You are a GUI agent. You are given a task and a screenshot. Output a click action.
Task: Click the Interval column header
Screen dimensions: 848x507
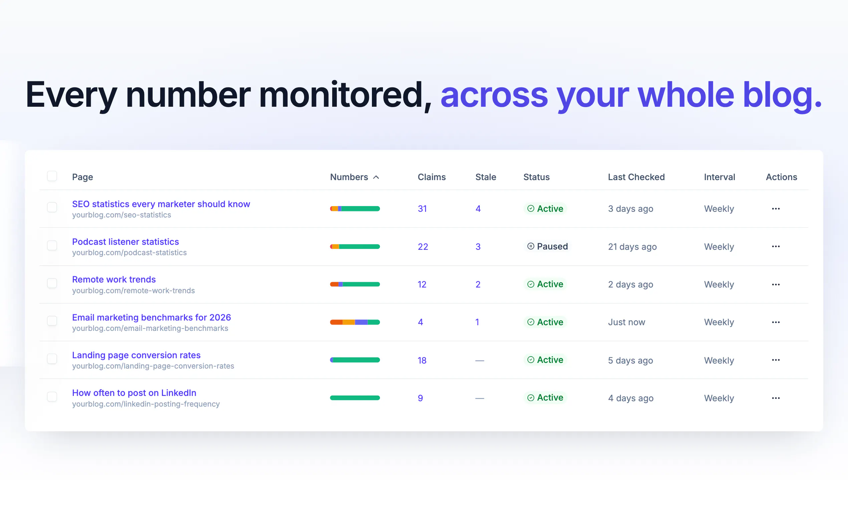pyautogui.click(x=719, y=177)
